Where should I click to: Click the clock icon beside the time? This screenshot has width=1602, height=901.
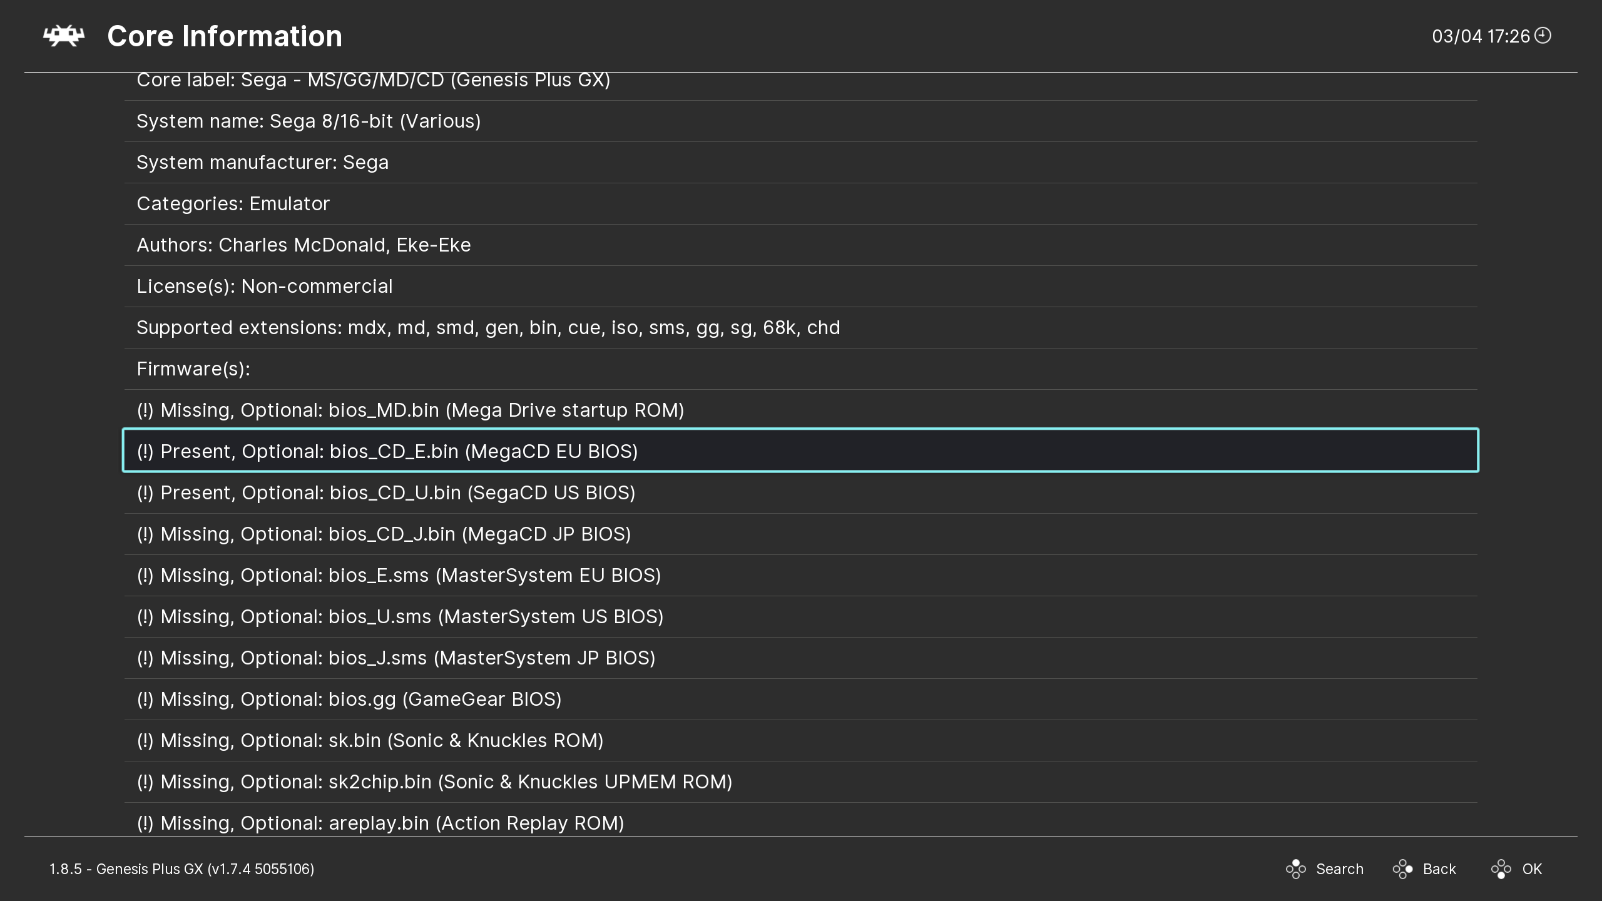[1543, 35]
